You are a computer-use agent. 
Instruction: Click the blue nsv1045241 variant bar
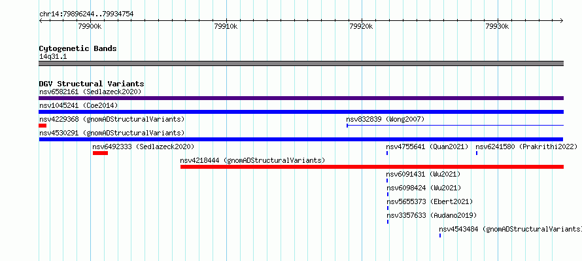click(x=301, y=112)
